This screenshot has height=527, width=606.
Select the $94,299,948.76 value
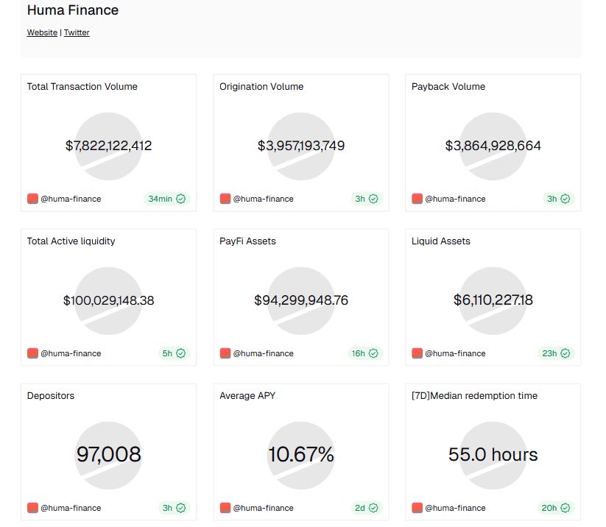(301, 300)
